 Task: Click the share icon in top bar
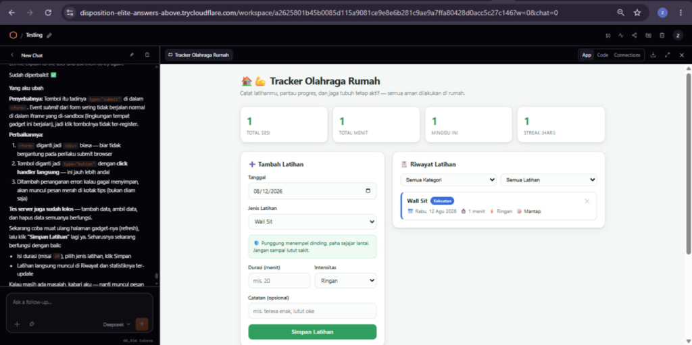click(635, 36)
